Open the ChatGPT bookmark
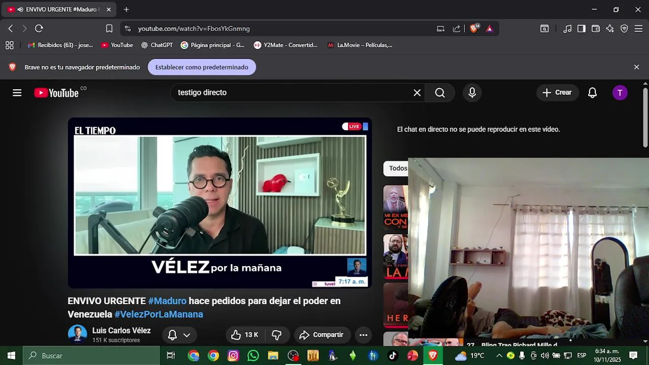 pyautogui.click(x=157, y=45)
